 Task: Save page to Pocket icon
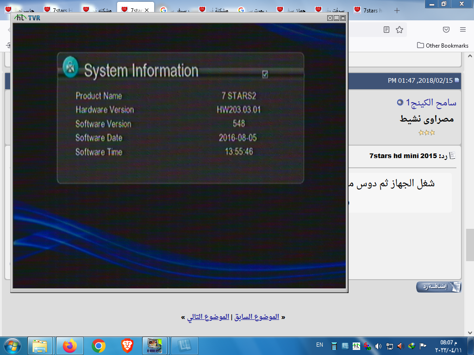446,30
